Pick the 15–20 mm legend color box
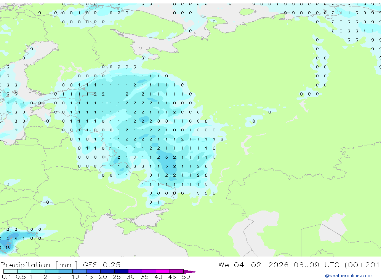The height and width of the screenshot is (279, 381). (x=94, y=271)
